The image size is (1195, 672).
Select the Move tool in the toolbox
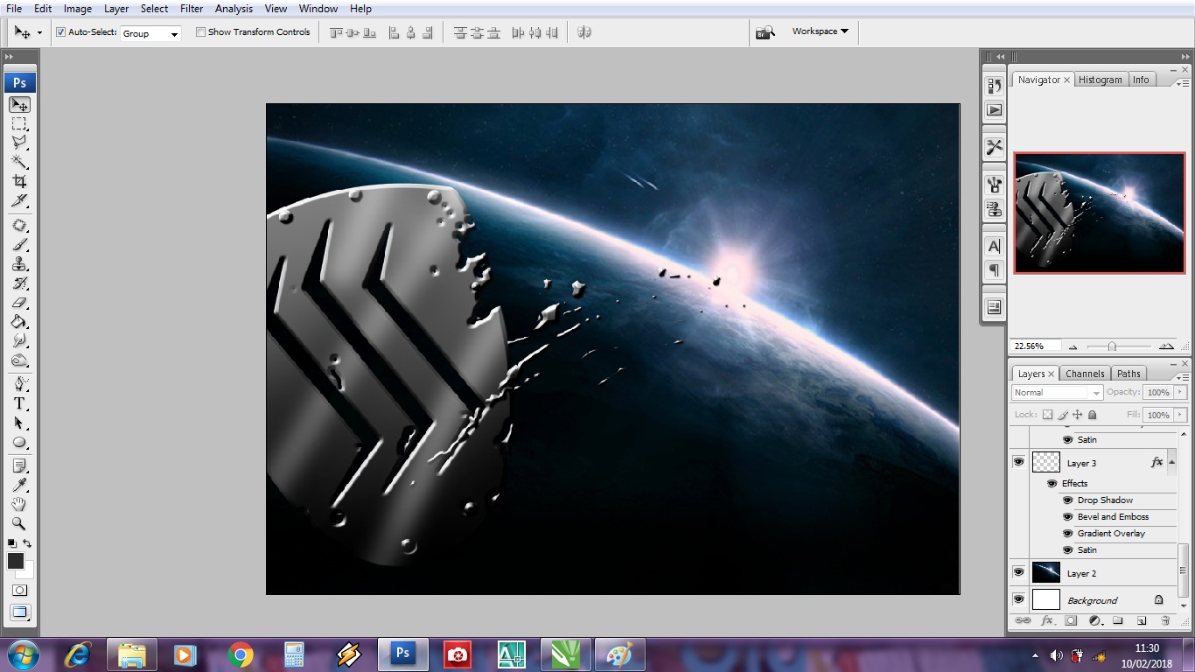pos(19,104)
